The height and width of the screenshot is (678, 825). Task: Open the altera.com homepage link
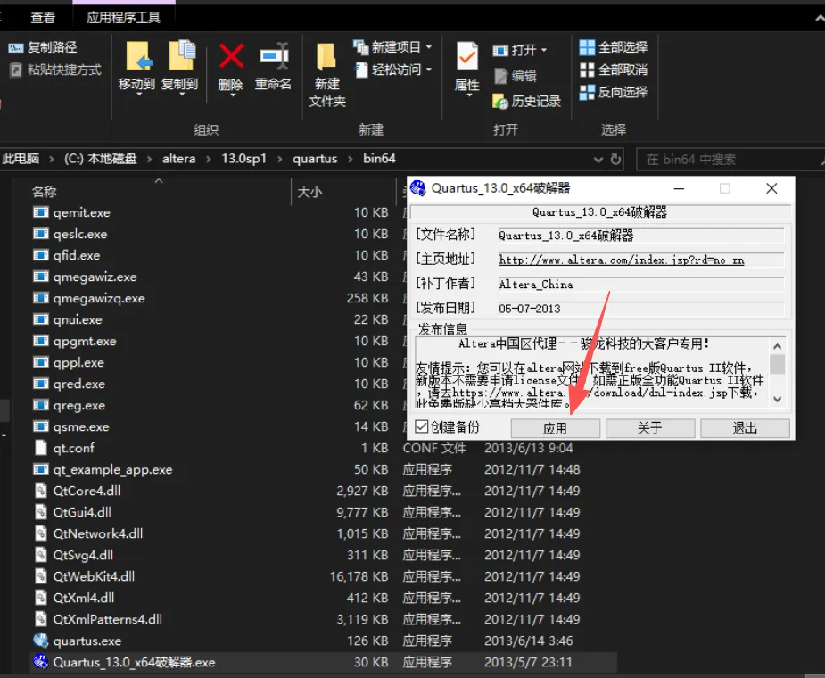click(x=622, y=260)
